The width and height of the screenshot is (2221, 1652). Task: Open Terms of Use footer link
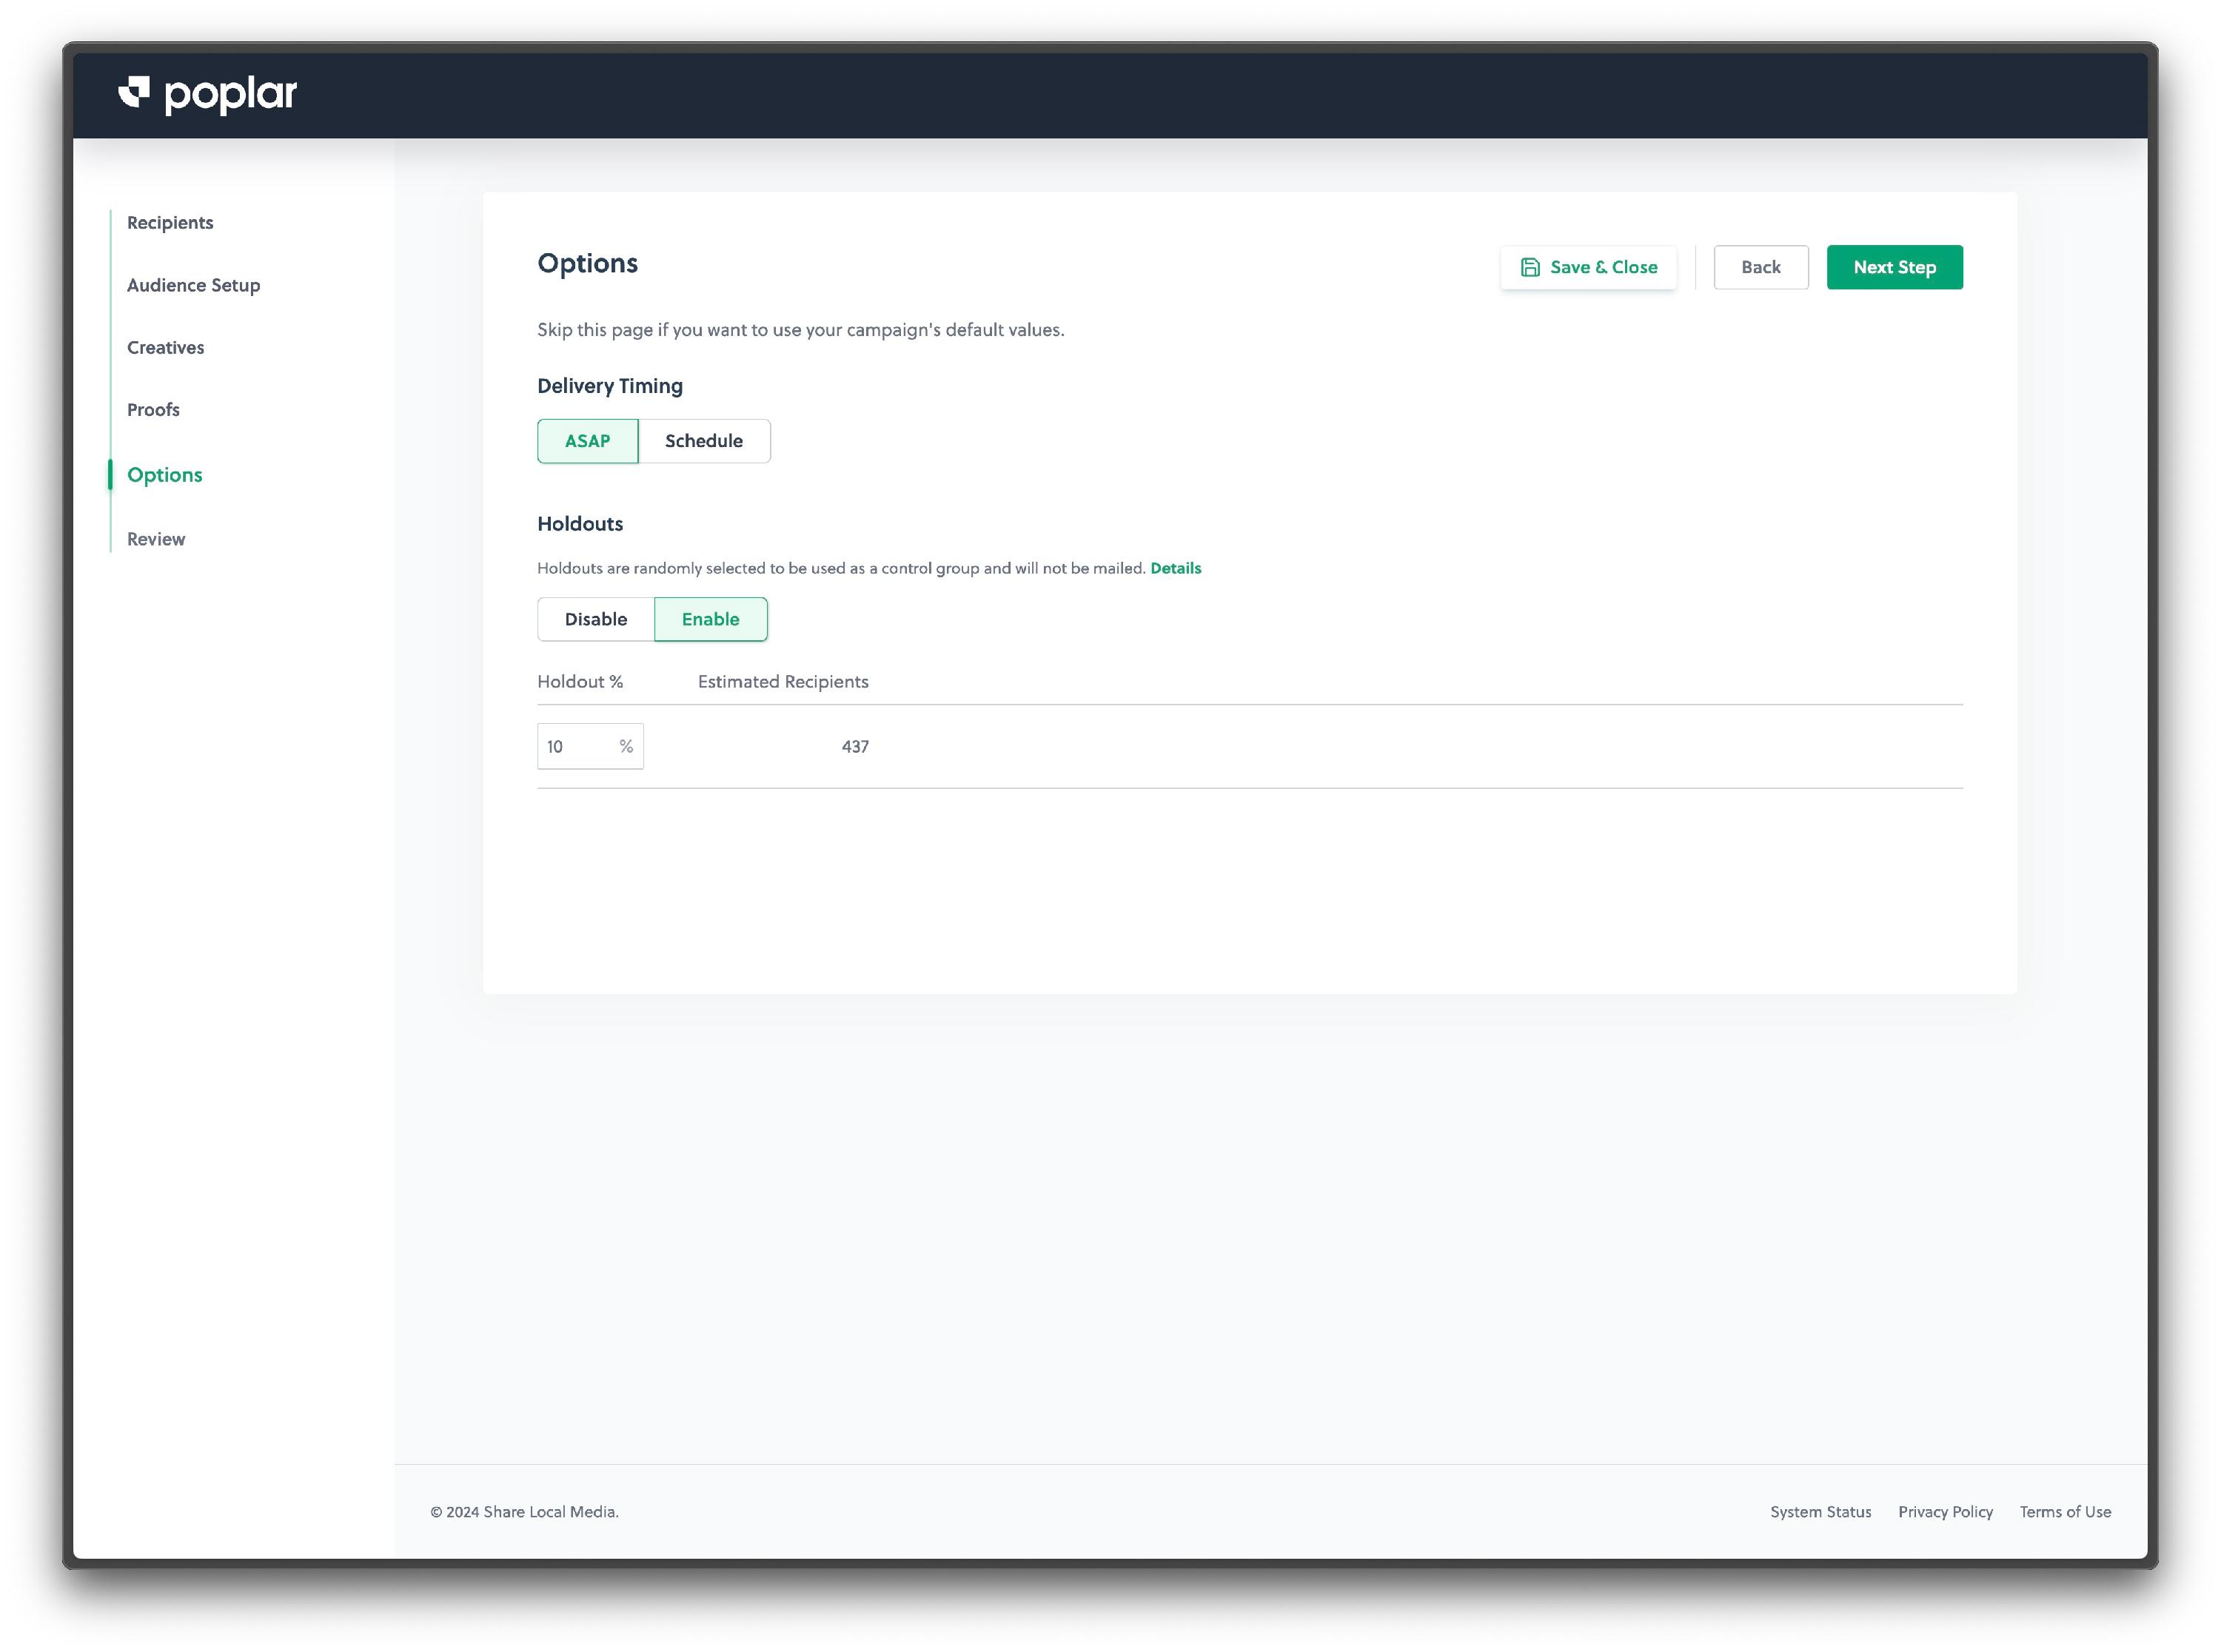click(2065, 1511)
